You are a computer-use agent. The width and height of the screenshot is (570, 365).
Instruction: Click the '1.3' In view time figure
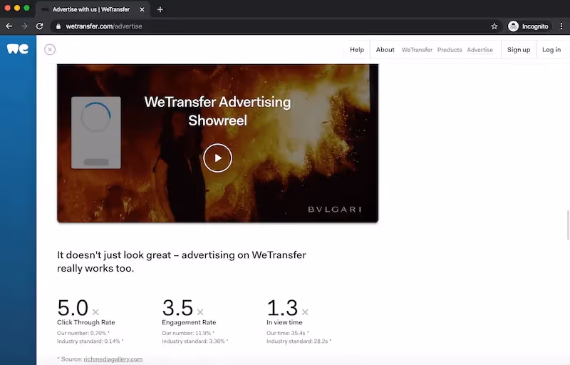click(282, 307)
